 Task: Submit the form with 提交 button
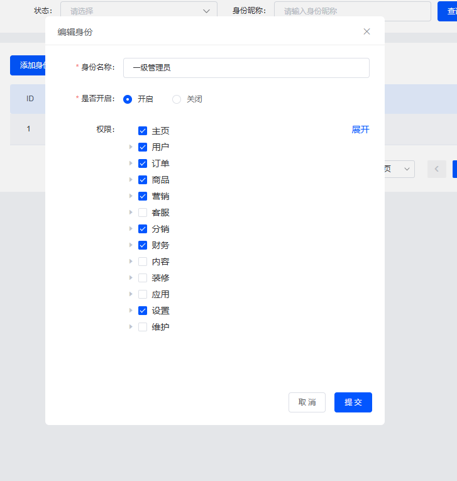click(x=353, y=402)
